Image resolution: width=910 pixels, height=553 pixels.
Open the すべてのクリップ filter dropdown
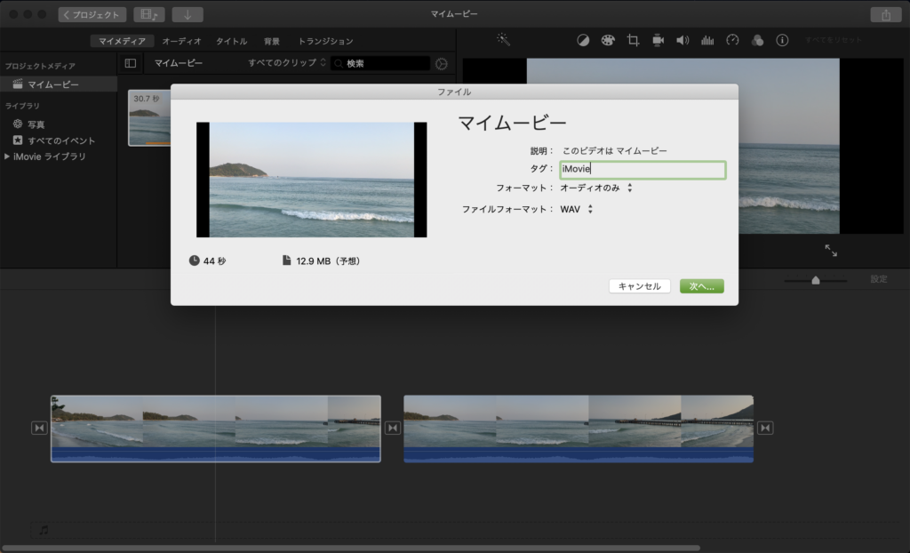tap(286, 63)
